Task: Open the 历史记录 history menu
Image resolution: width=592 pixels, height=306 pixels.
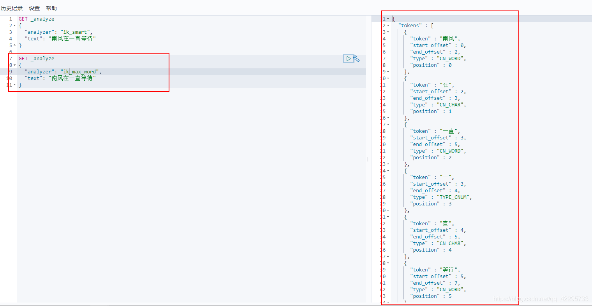Action: click(12, 8)
